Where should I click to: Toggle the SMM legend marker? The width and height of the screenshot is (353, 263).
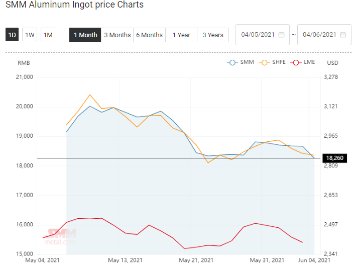pos(232,62)
